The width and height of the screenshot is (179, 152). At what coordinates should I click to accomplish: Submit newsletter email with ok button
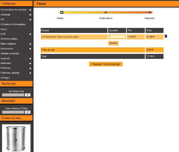(27, 112)
